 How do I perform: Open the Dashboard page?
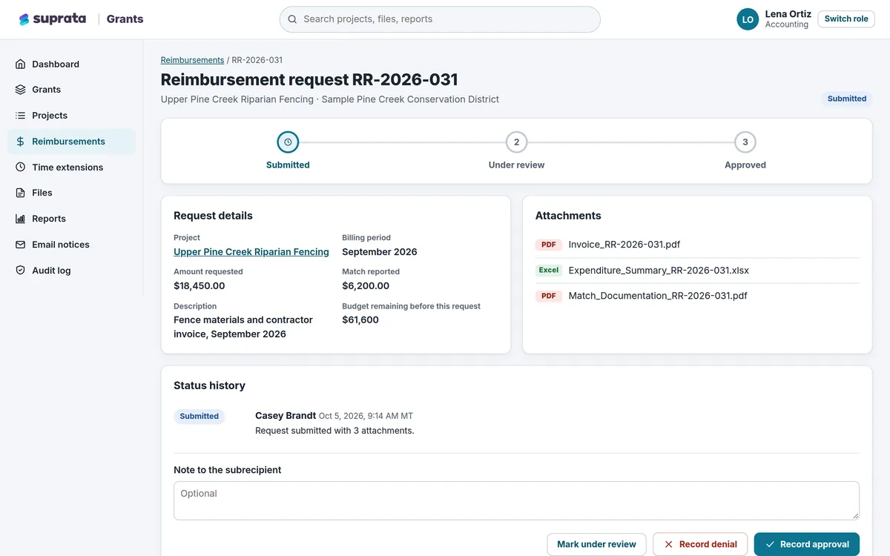pyautogui.click(x=72, y=64)
